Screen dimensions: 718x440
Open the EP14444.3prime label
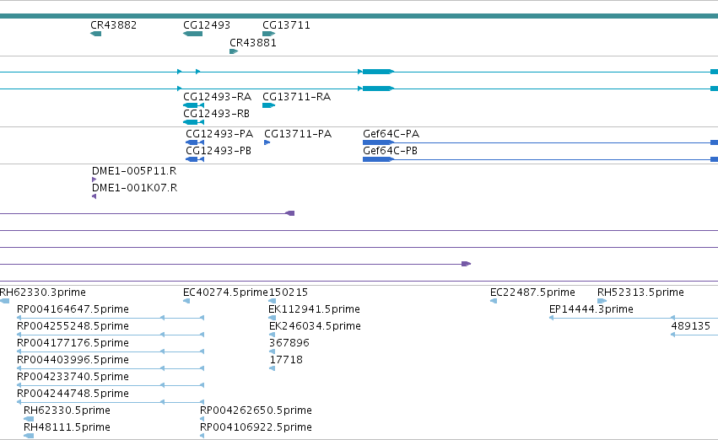pyautogui.click(x=591, y=309)
